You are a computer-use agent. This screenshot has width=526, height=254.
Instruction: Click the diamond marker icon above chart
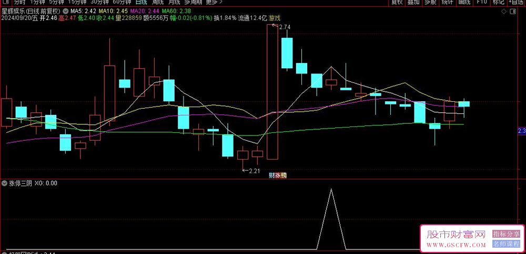coord(503,12)
